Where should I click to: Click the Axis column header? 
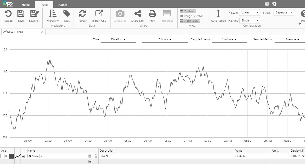click(4, 151)
